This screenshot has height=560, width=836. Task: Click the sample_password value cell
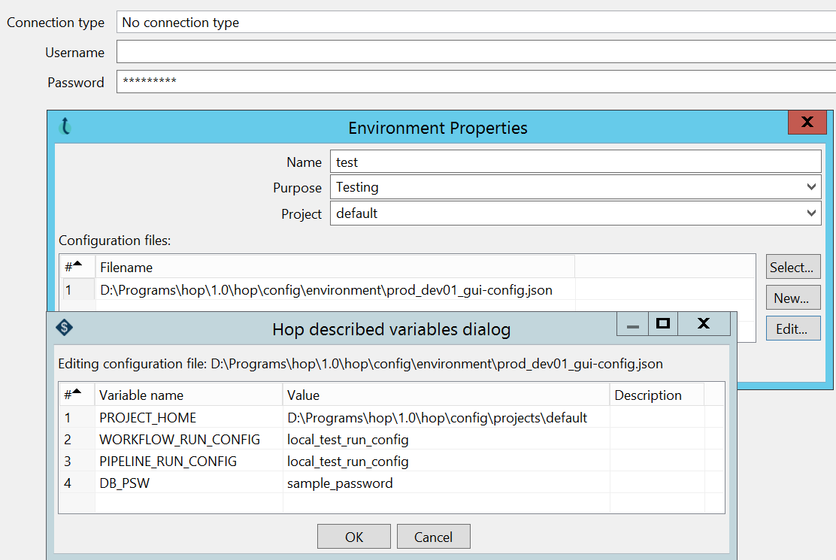coord(446,483)
